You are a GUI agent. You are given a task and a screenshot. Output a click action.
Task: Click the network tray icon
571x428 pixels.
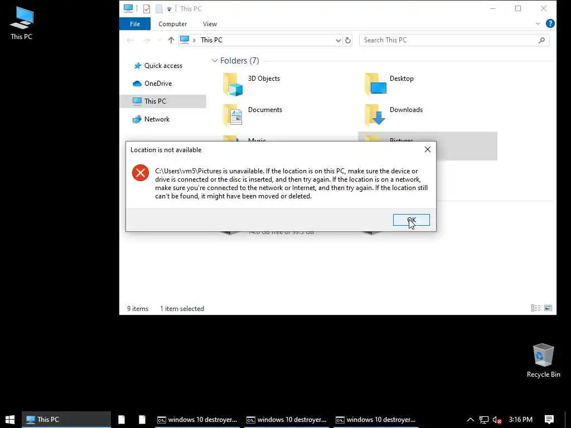[x=484, y=420]
